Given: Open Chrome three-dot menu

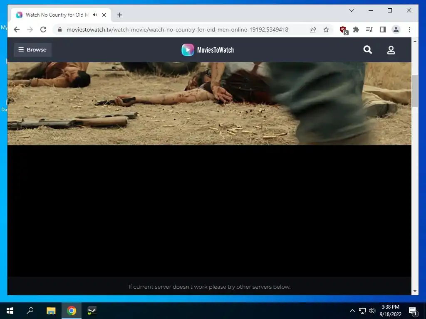Looking at the screenshot, I should click(x=409, y=29).
